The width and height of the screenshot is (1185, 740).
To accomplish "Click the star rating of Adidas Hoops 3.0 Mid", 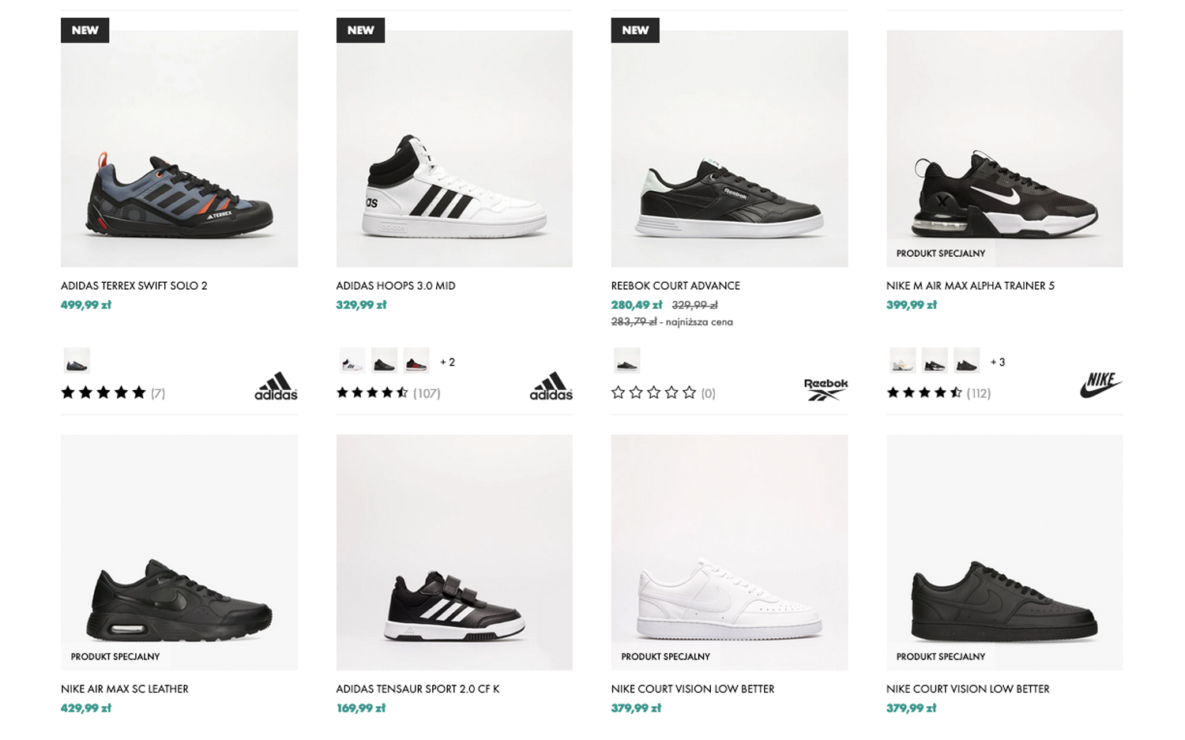I will point(372,393).
